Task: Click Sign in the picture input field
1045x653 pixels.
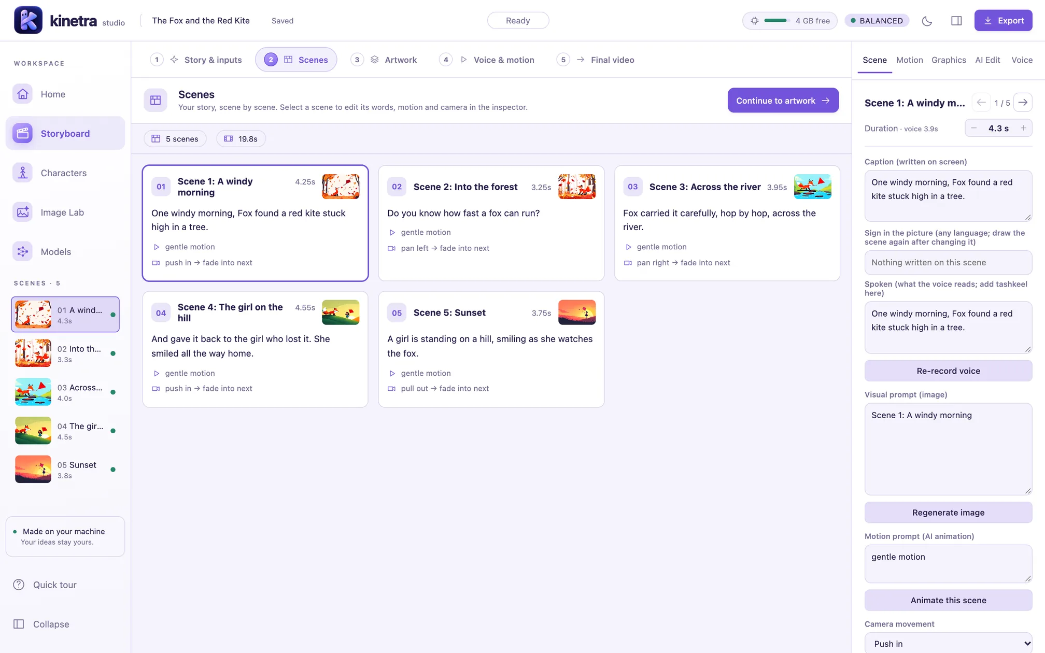Action: point(948,262)
